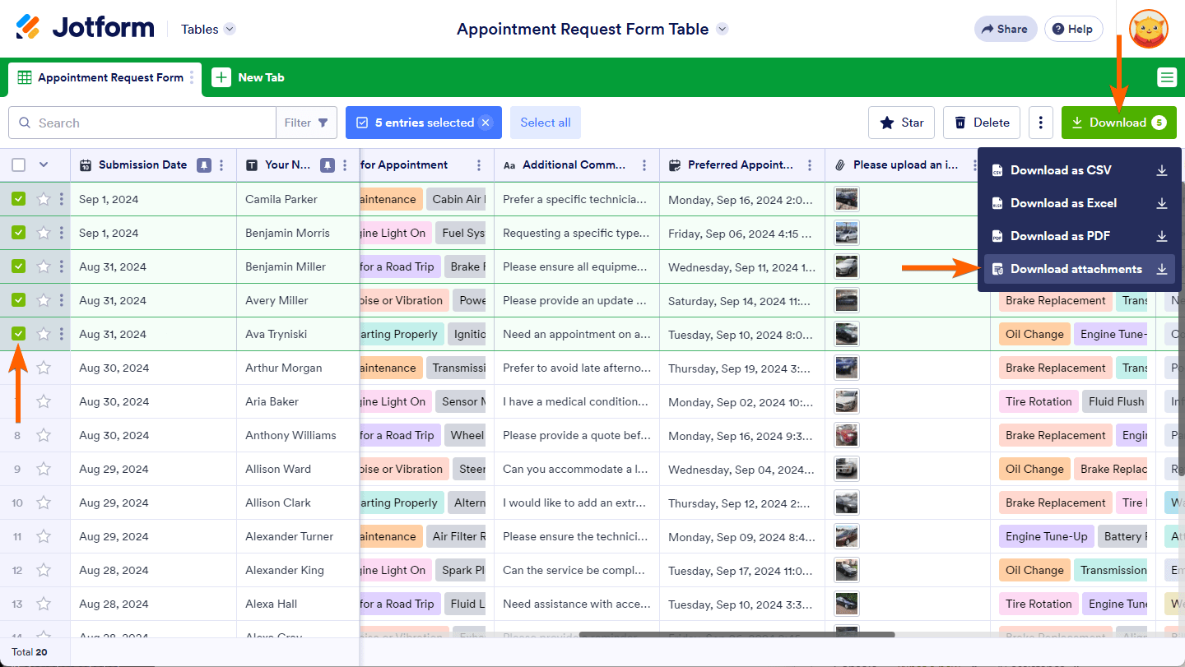This screenshot has width=1185, height=667.
Task: Clear the 5 entries selected with the X
Action: (486, 123)
